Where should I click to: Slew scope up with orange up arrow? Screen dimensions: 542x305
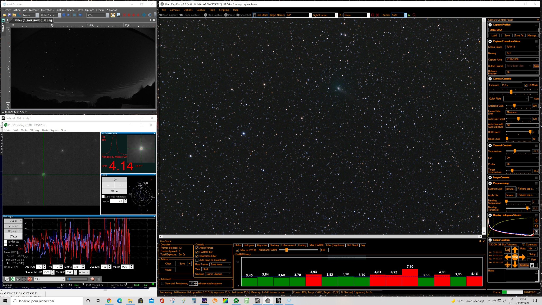tap(515, 250)
